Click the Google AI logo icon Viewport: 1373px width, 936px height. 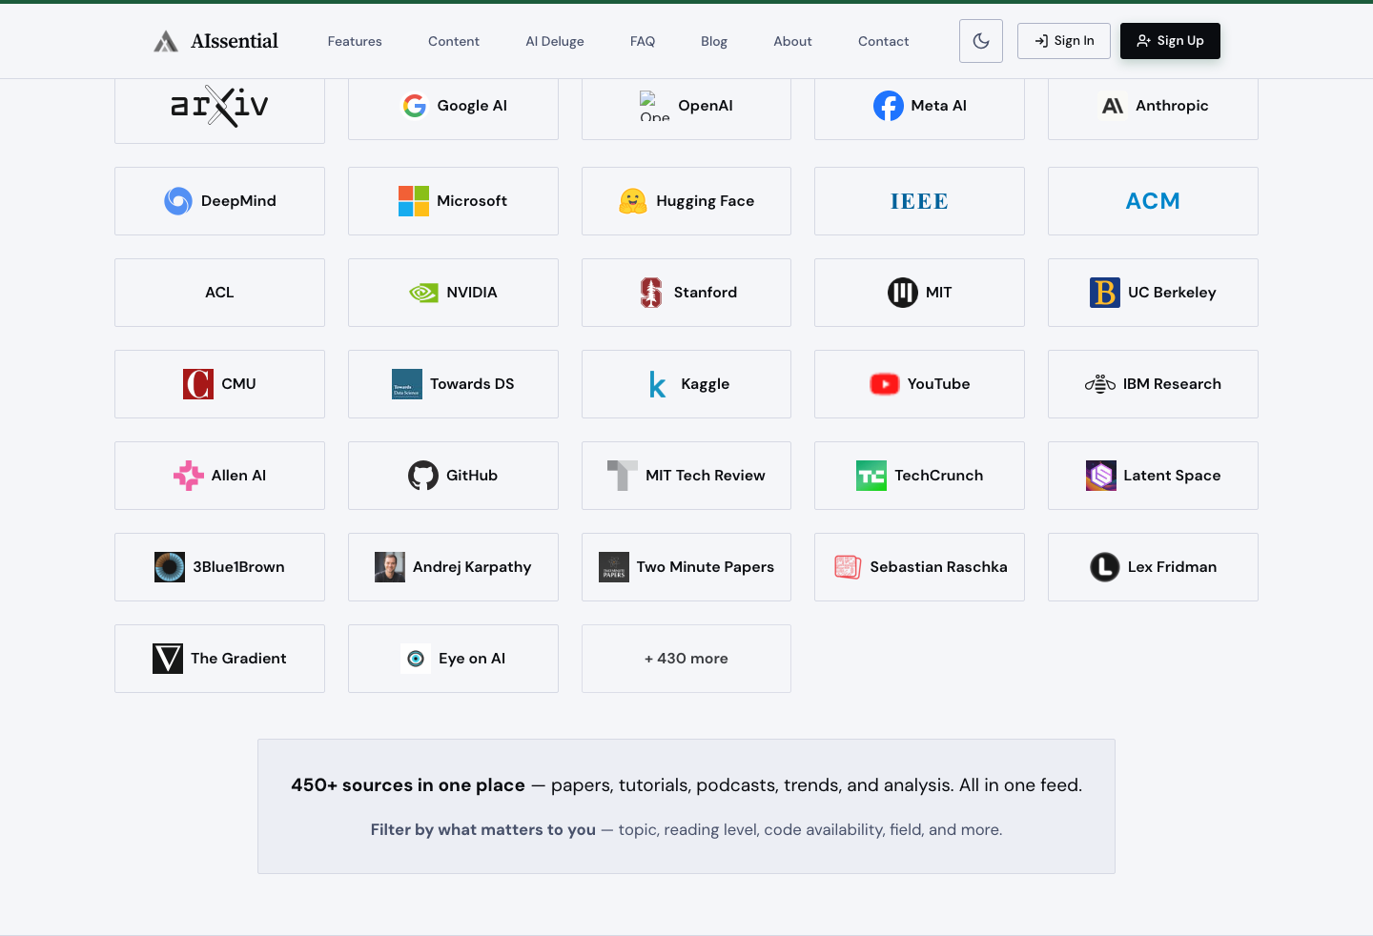[414, 106]
